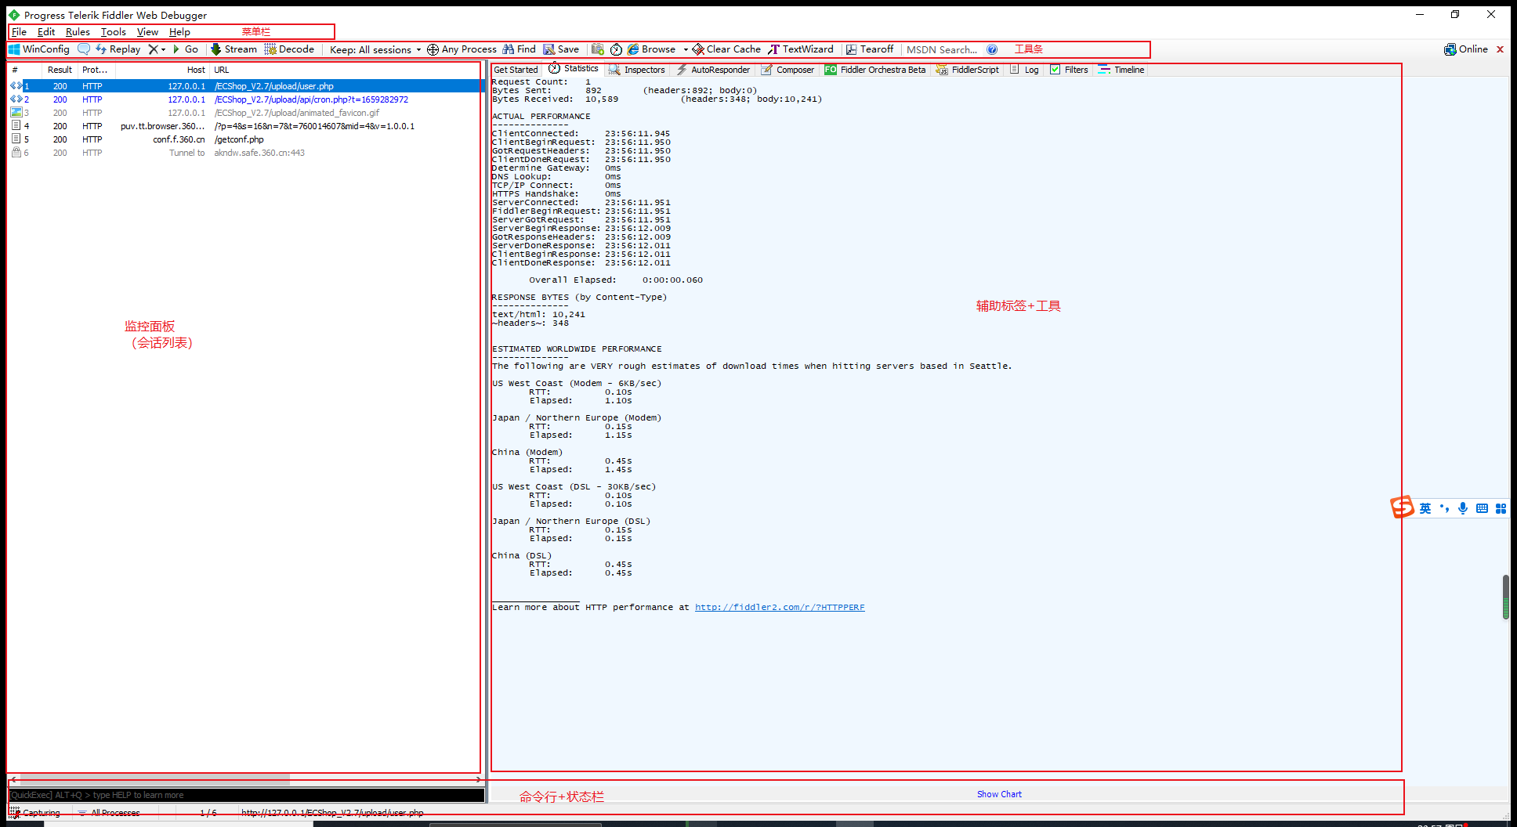Click the Online status indicator
Viewport: 1517px width, 827px height.
pyautogui.click(x=1466, y=49)
